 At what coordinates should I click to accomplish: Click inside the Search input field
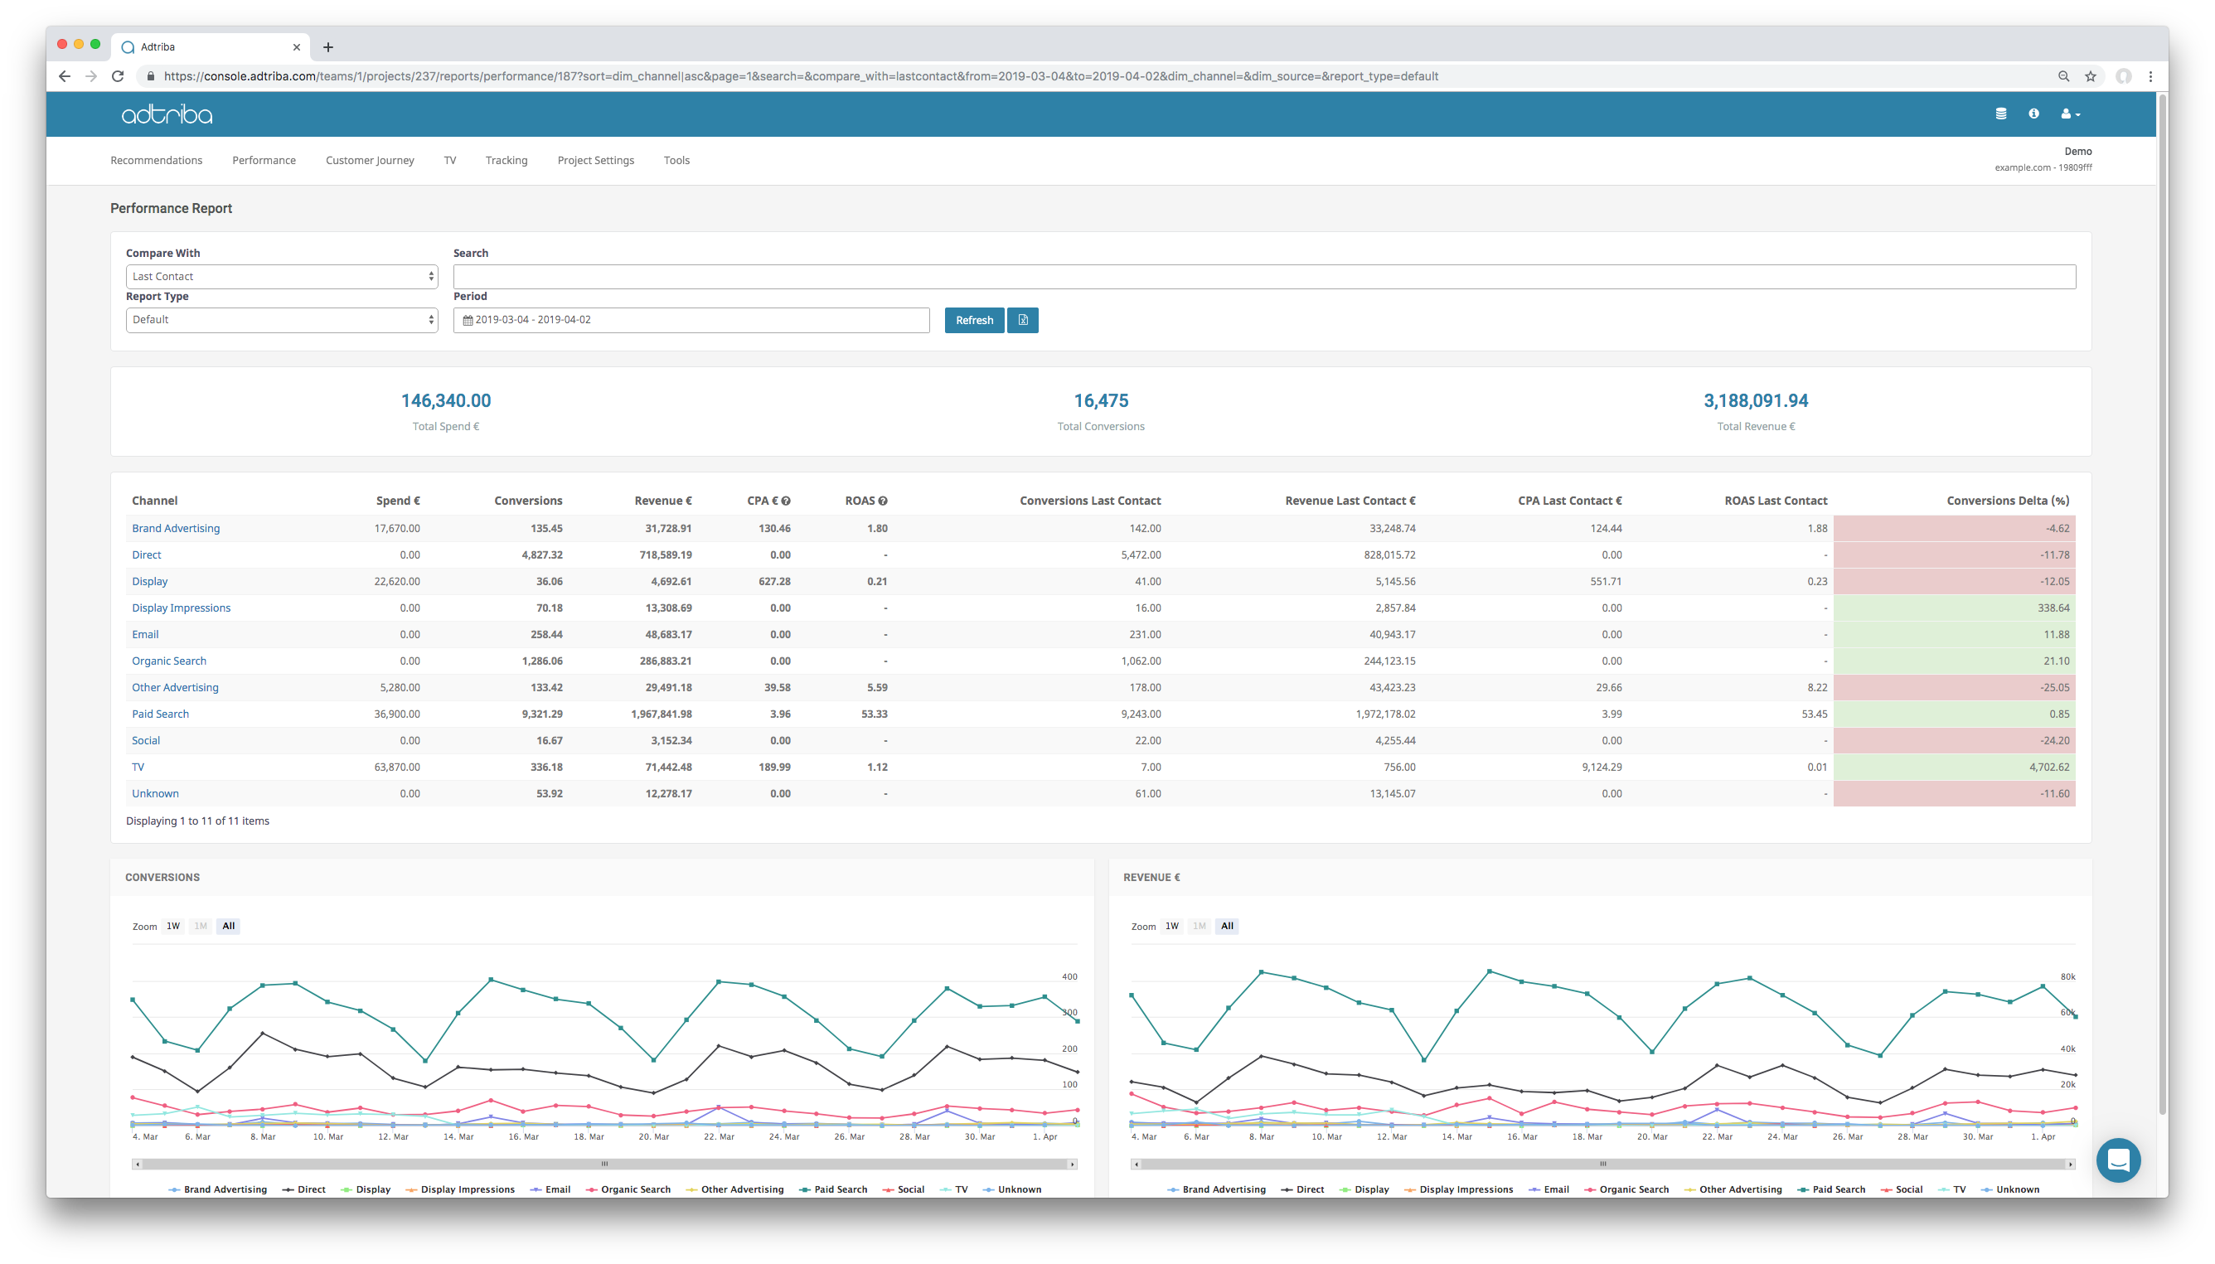[1264, 276]
